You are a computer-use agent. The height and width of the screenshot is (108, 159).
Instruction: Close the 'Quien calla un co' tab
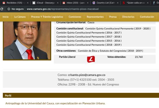pos(148,3)
